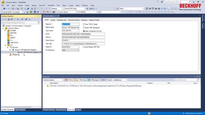The width and height of the screenshot is (205, 115).
Task: Enable Auto Reload TMI/TMC checkbox
Action: [x=84, y=47]
